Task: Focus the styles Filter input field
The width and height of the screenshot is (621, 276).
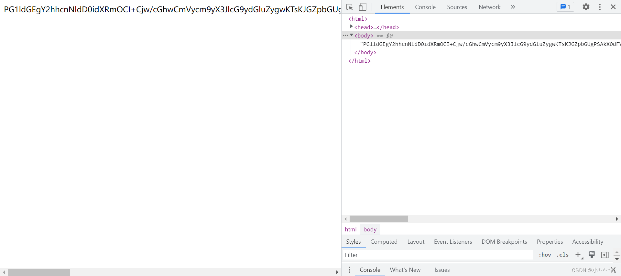Action: pyautogui.click(x=438, y=255)
